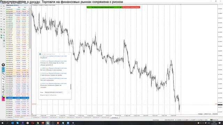Click the trash clear annotations icon
The height and width of the screenshot is (125, 223).
(3, 86)
